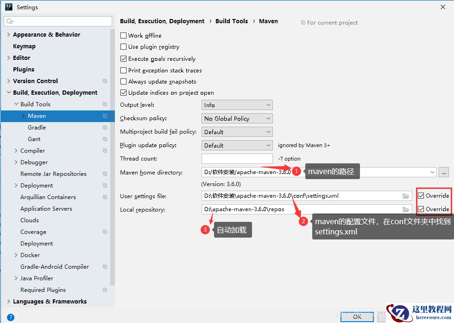Click project-level icon beside Gradle
The image size is (454, 323).
click(105, 127)
